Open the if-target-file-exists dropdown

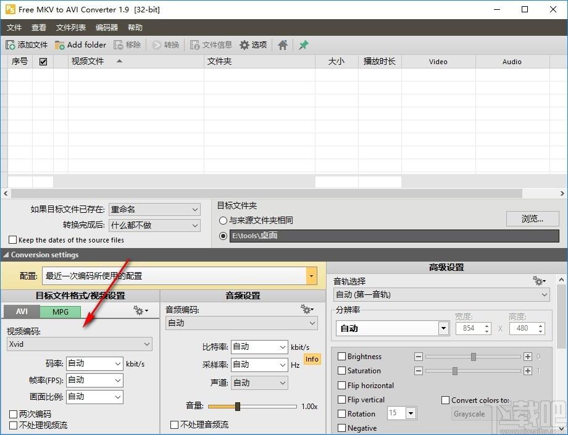point(154,210)
